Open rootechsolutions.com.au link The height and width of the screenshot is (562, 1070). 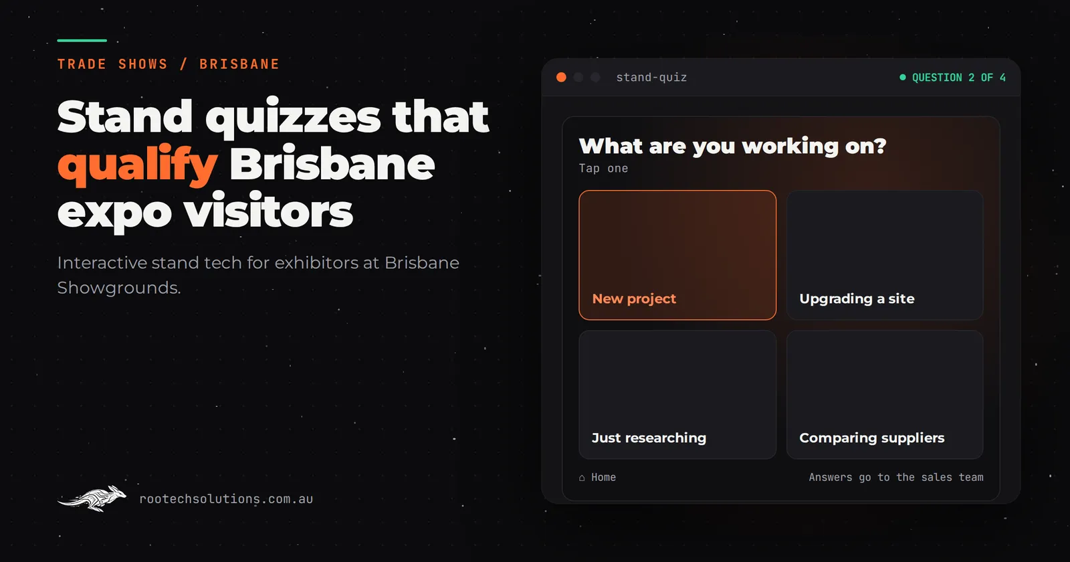click(x=226, y=499)
